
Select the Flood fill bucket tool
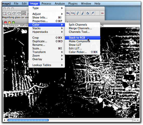[x=88, y=13]
